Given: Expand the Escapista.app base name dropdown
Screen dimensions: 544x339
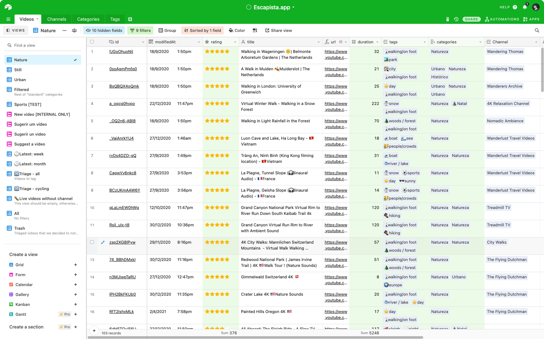Looking at the screenshot, I should (x=293, y=7).
